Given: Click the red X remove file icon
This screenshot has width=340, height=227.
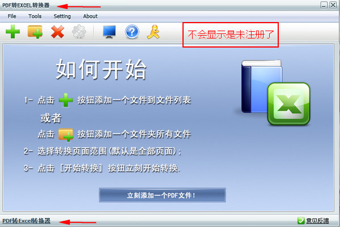Looking at the screenshot, I should coord(57,32).
